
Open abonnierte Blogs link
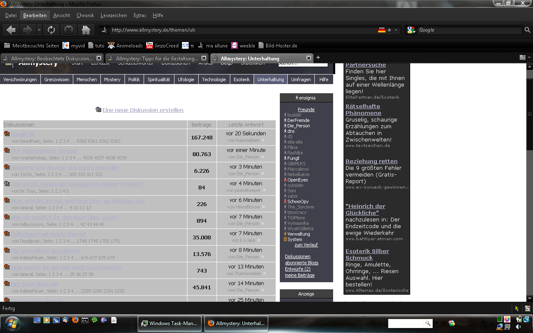click(301, 263)
